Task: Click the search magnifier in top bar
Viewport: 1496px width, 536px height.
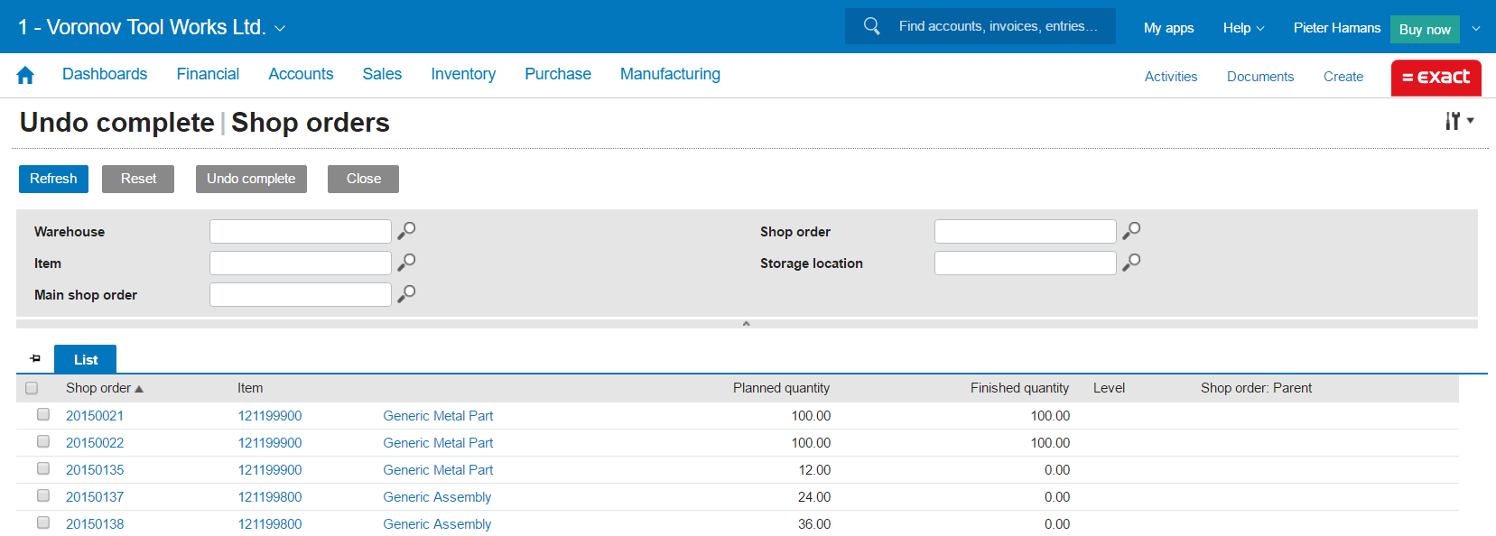Action: point(871,26)
